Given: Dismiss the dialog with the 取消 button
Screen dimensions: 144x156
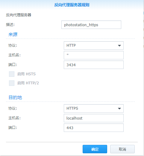Looking at the screenshot, I should [x=122, y=149].
